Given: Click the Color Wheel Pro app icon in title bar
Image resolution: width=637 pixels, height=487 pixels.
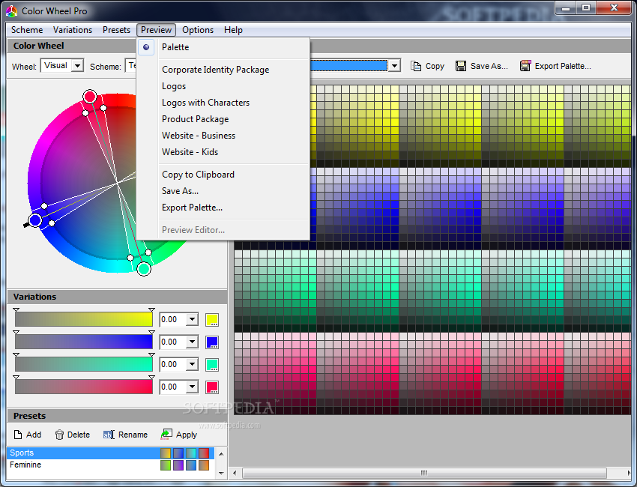Looking at the screenshot, I should click(11, 11).
